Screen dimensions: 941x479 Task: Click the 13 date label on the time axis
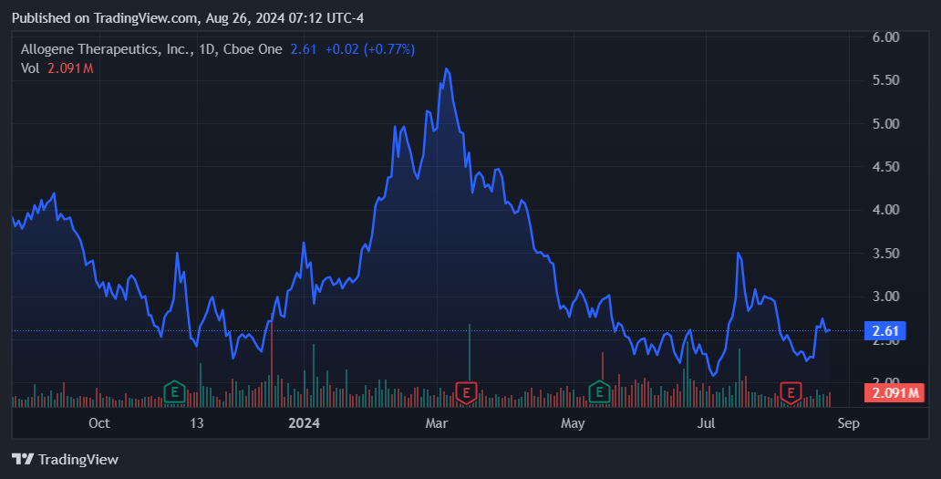pyautogui.click(x=196, y=423)
